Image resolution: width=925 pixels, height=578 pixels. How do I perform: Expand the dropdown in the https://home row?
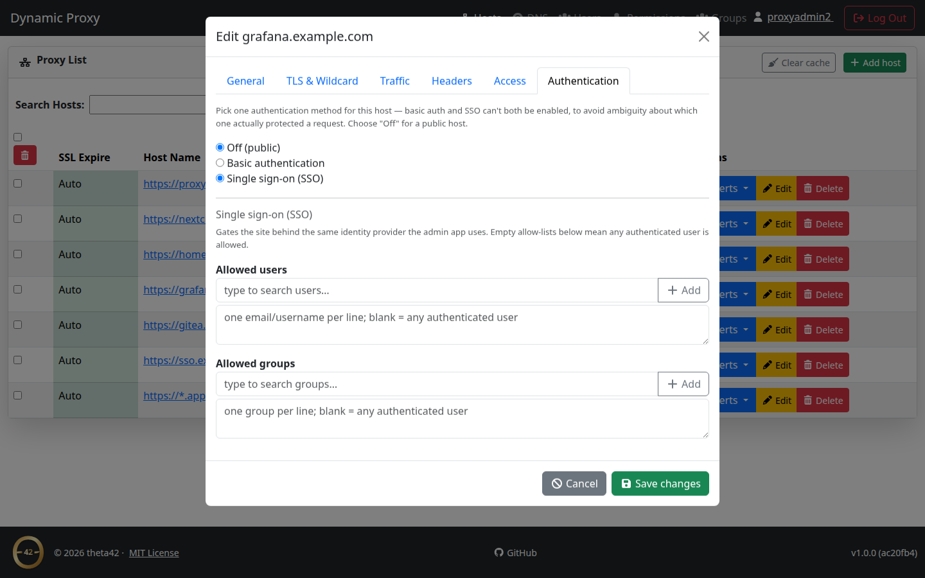coord(737,259)
